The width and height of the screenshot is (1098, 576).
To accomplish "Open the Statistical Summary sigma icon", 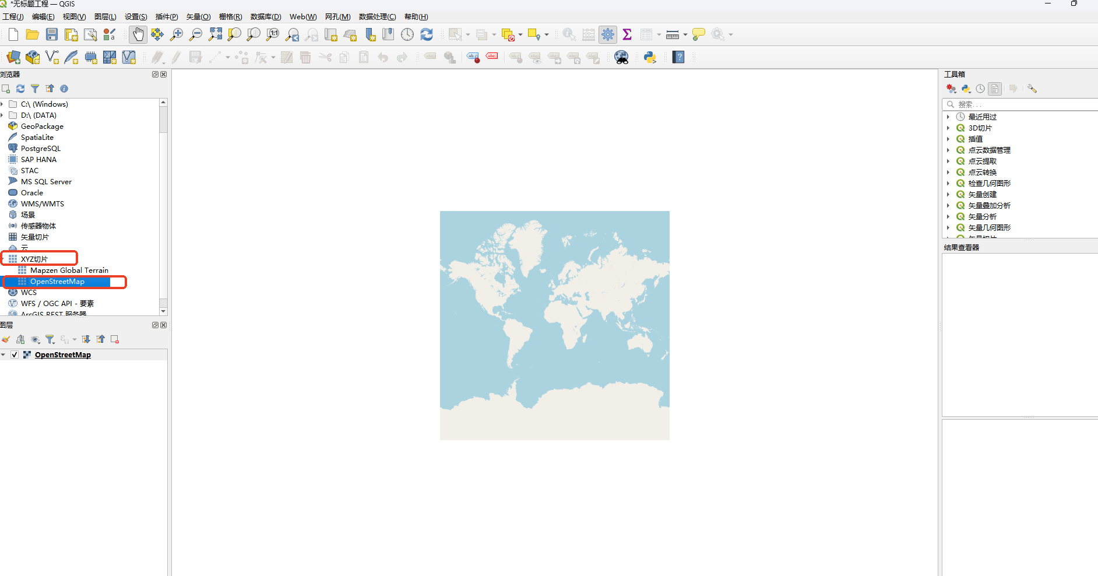I will [627, 34].
